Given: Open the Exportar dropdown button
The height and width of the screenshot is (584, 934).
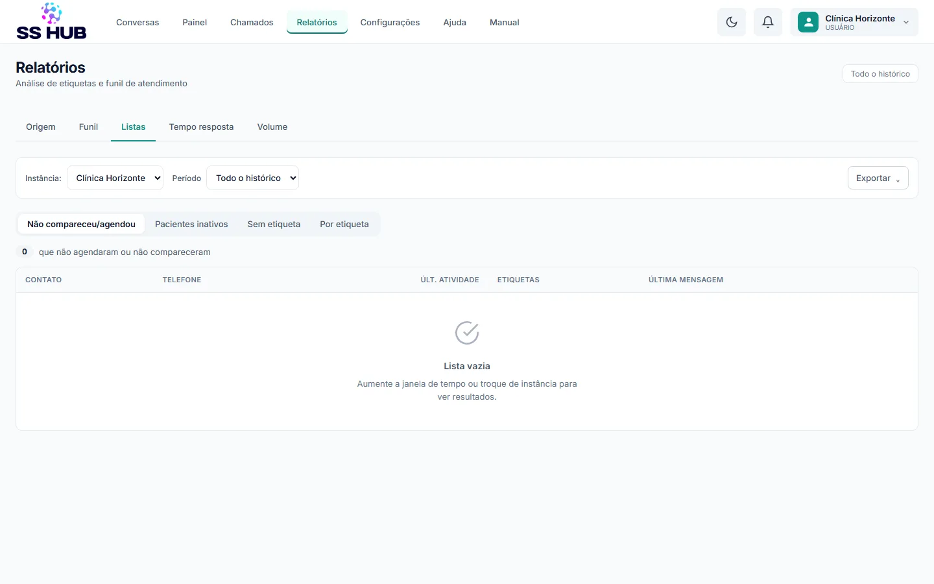Looking at the screenshot, I should (878, 178).
